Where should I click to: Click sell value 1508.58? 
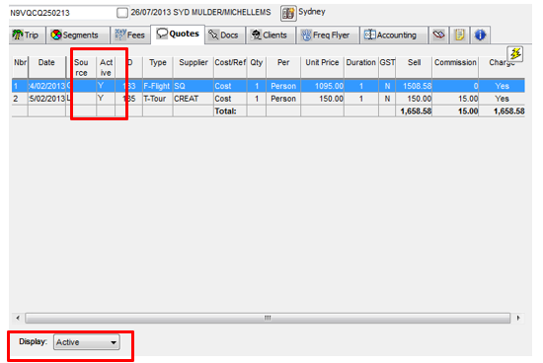415,86
